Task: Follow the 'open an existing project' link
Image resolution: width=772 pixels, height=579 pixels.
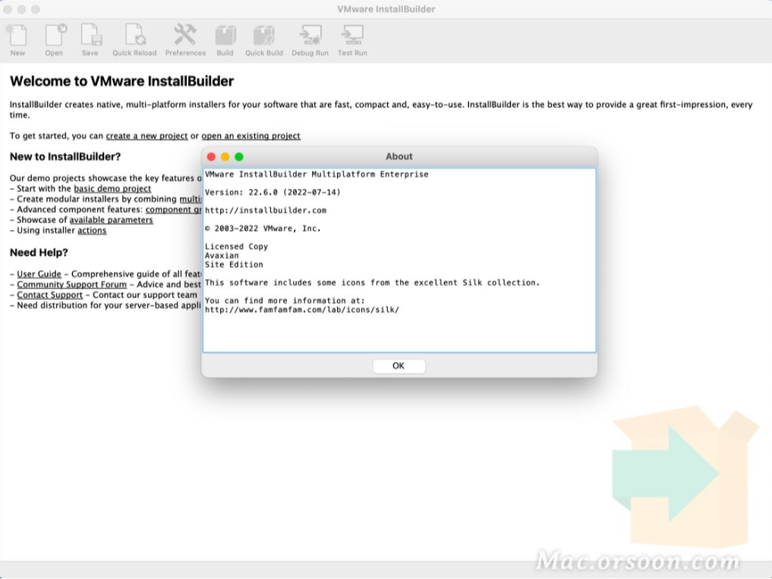Action: pos(251,136)
